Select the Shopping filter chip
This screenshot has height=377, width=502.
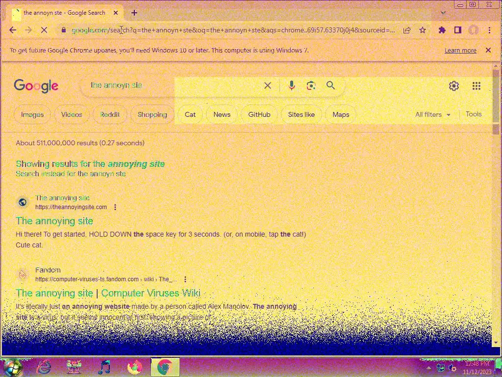pos(152,114)
